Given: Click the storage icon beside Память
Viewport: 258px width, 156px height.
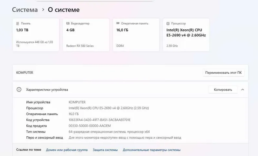Looking at the screenshot, I should (x=18, y=24).
